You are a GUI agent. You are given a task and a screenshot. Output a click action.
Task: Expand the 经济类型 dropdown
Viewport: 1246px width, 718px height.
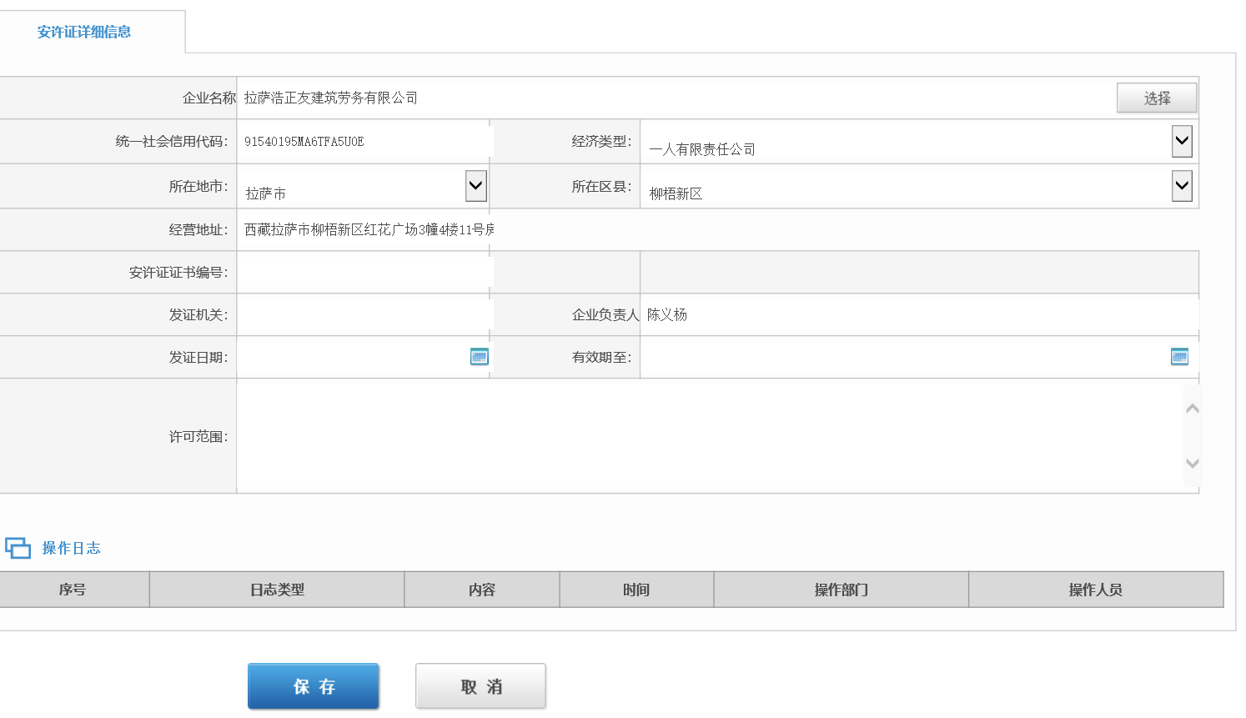pyautogui.click(x=1182, y=141)
